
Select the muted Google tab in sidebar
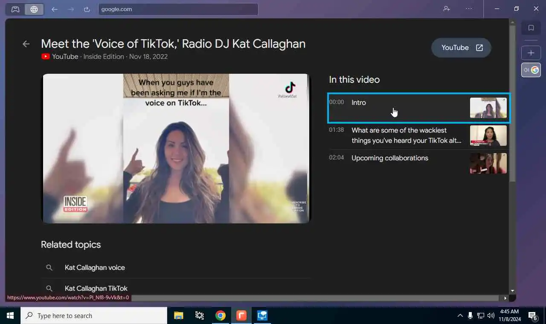(531, 70)
